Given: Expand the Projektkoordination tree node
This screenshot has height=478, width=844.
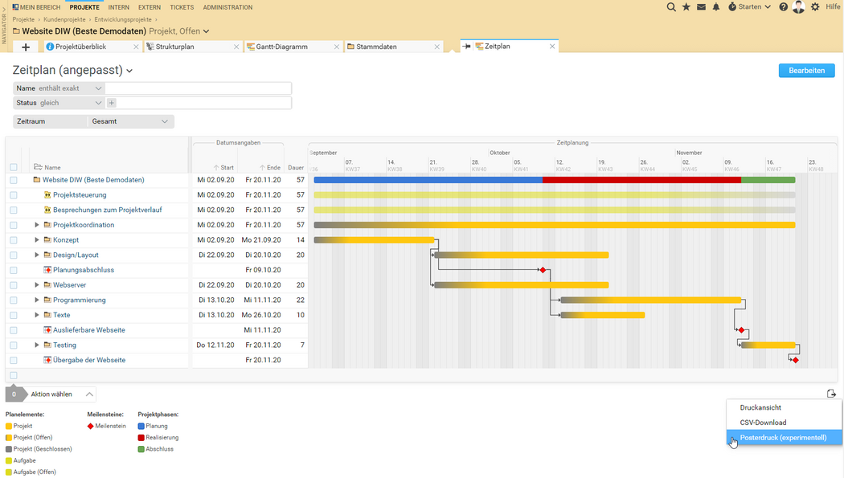Looking at the screenshot, I should pyautogui.click(x=37, y=225).
